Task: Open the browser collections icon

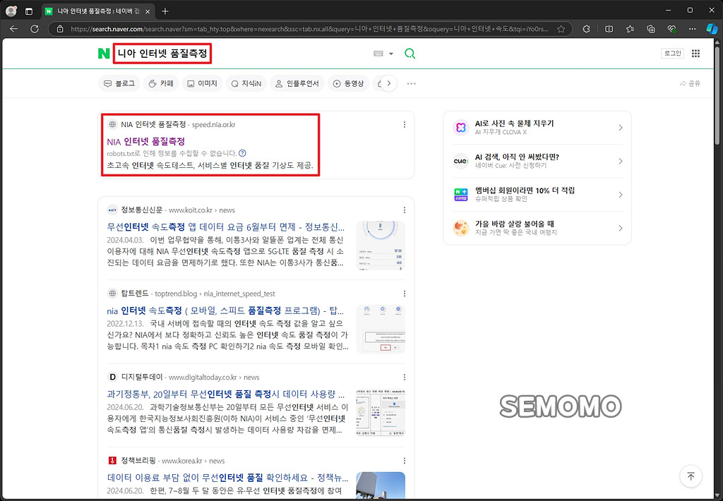Action: (x=650, y=29)
